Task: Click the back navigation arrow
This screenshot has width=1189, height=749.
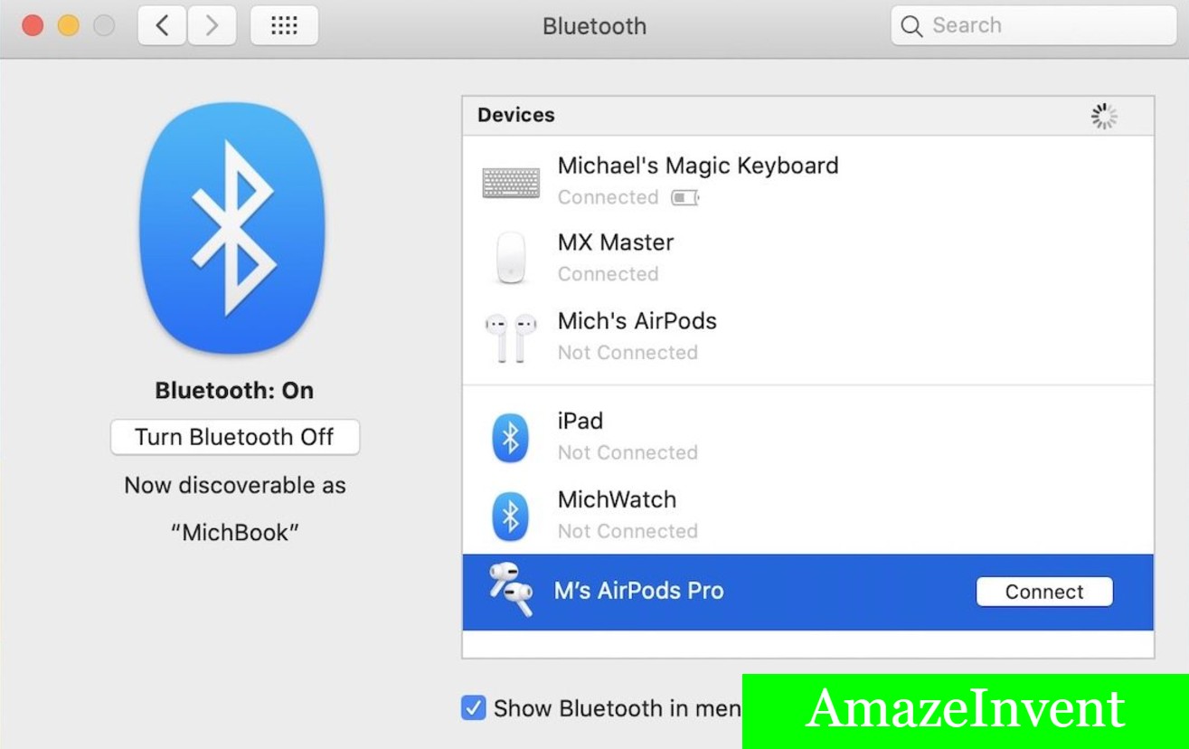Action: (x=163, y=25)
